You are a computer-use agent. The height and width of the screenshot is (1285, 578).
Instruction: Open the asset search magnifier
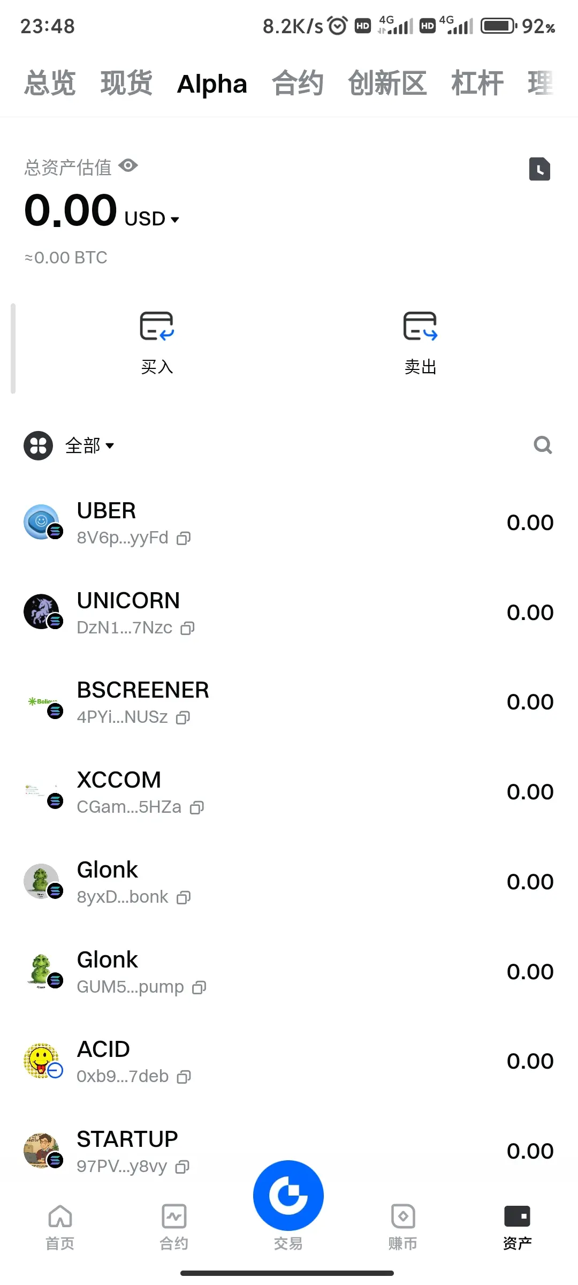[x=543, y=445]
